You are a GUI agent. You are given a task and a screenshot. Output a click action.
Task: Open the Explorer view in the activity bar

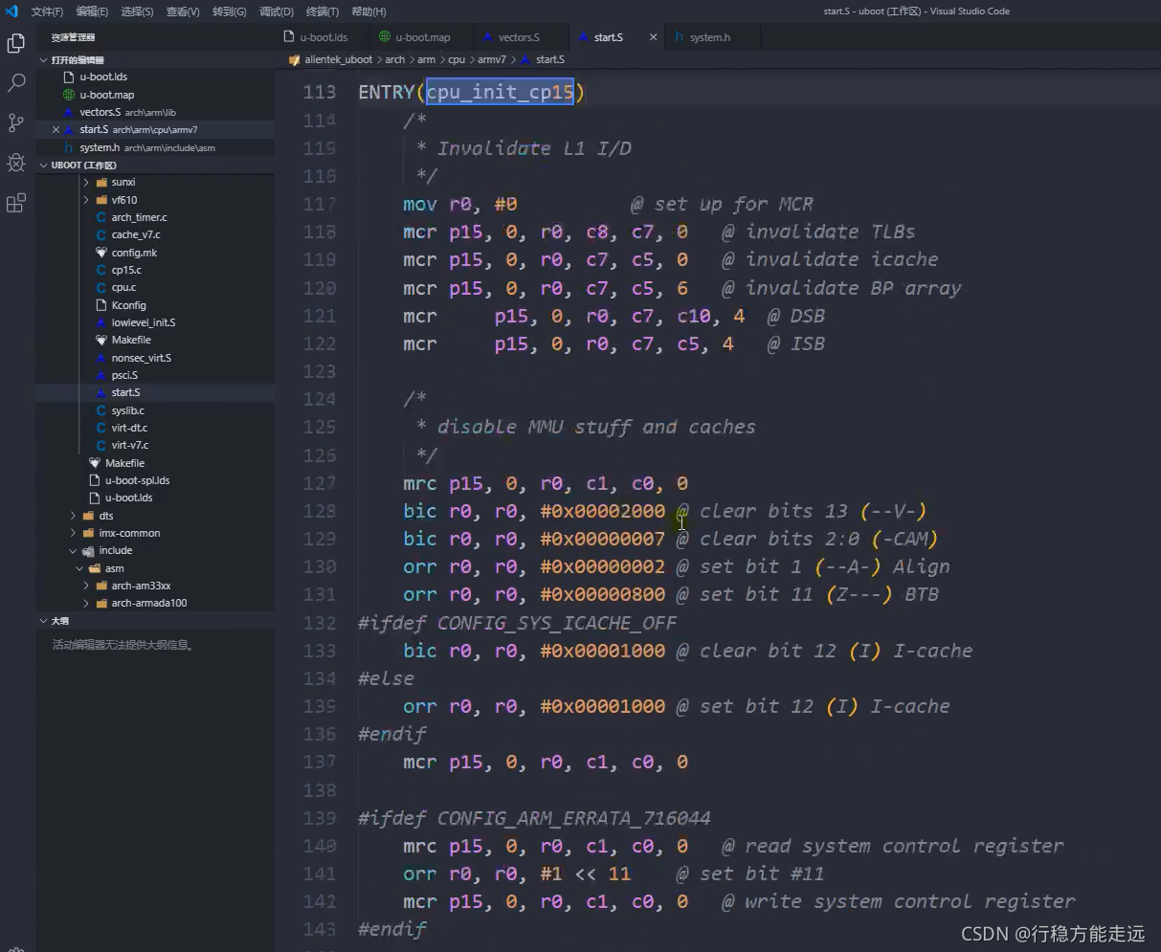pyautogui.click(x=16, y=43)
